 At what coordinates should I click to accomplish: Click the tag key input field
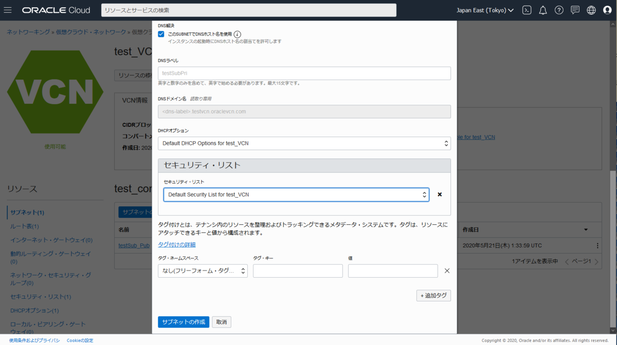[x=298, y=271]
